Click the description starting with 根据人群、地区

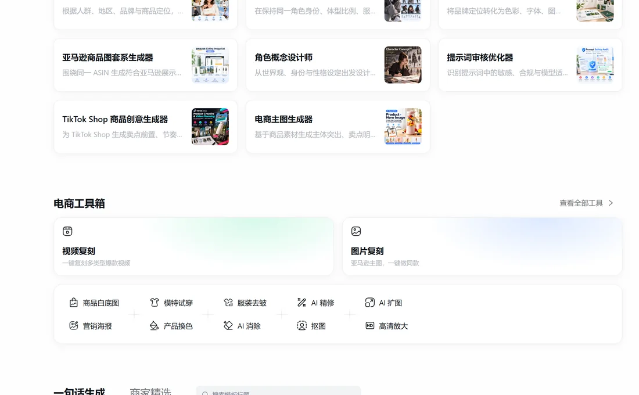(123, 11)
